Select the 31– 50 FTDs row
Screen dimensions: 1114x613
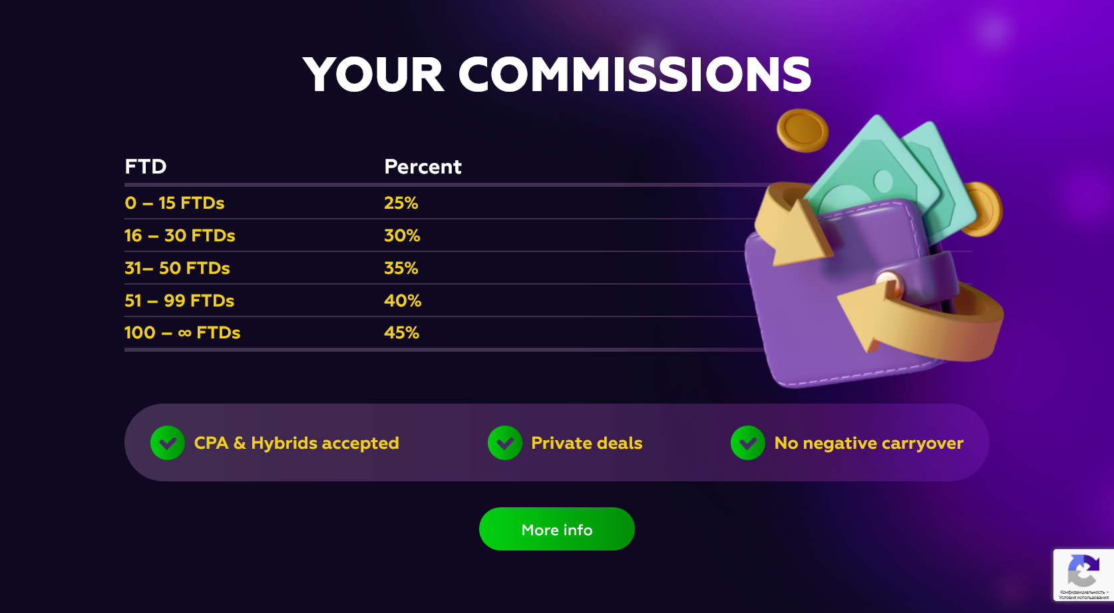177,268
